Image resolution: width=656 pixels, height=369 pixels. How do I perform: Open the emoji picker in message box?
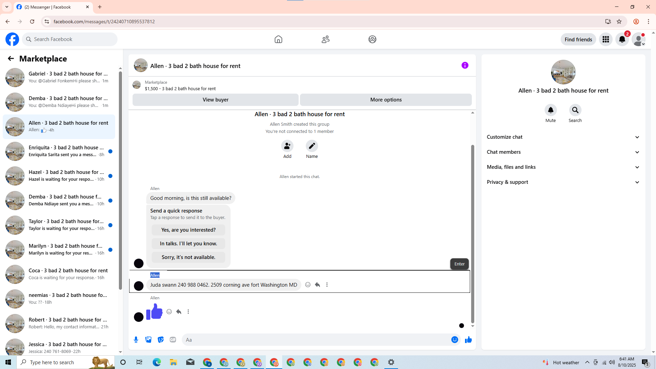pos(454,340)
